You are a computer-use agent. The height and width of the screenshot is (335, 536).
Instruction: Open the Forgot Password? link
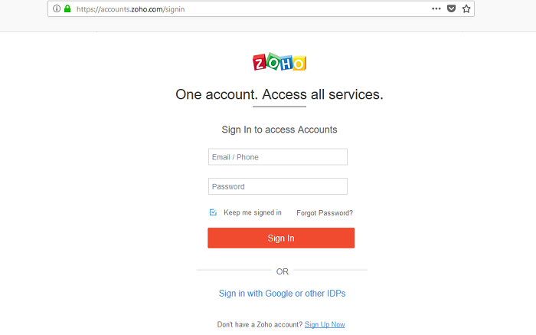(x=325, y=213)
